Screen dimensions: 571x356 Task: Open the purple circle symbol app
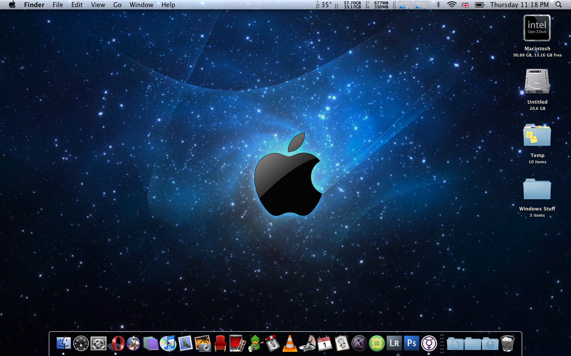click(x=429, y=343)
